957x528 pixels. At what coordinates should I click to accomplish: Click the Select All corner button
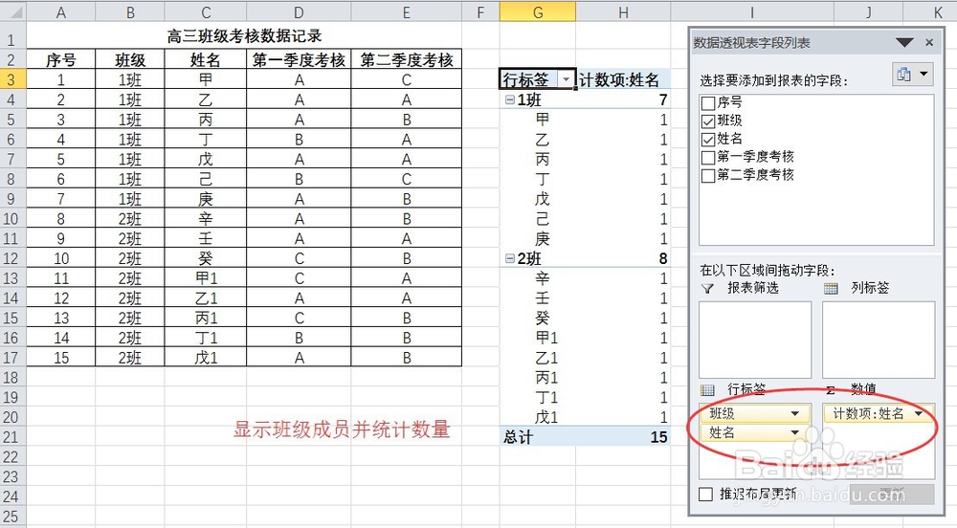(x=12, y=11)
